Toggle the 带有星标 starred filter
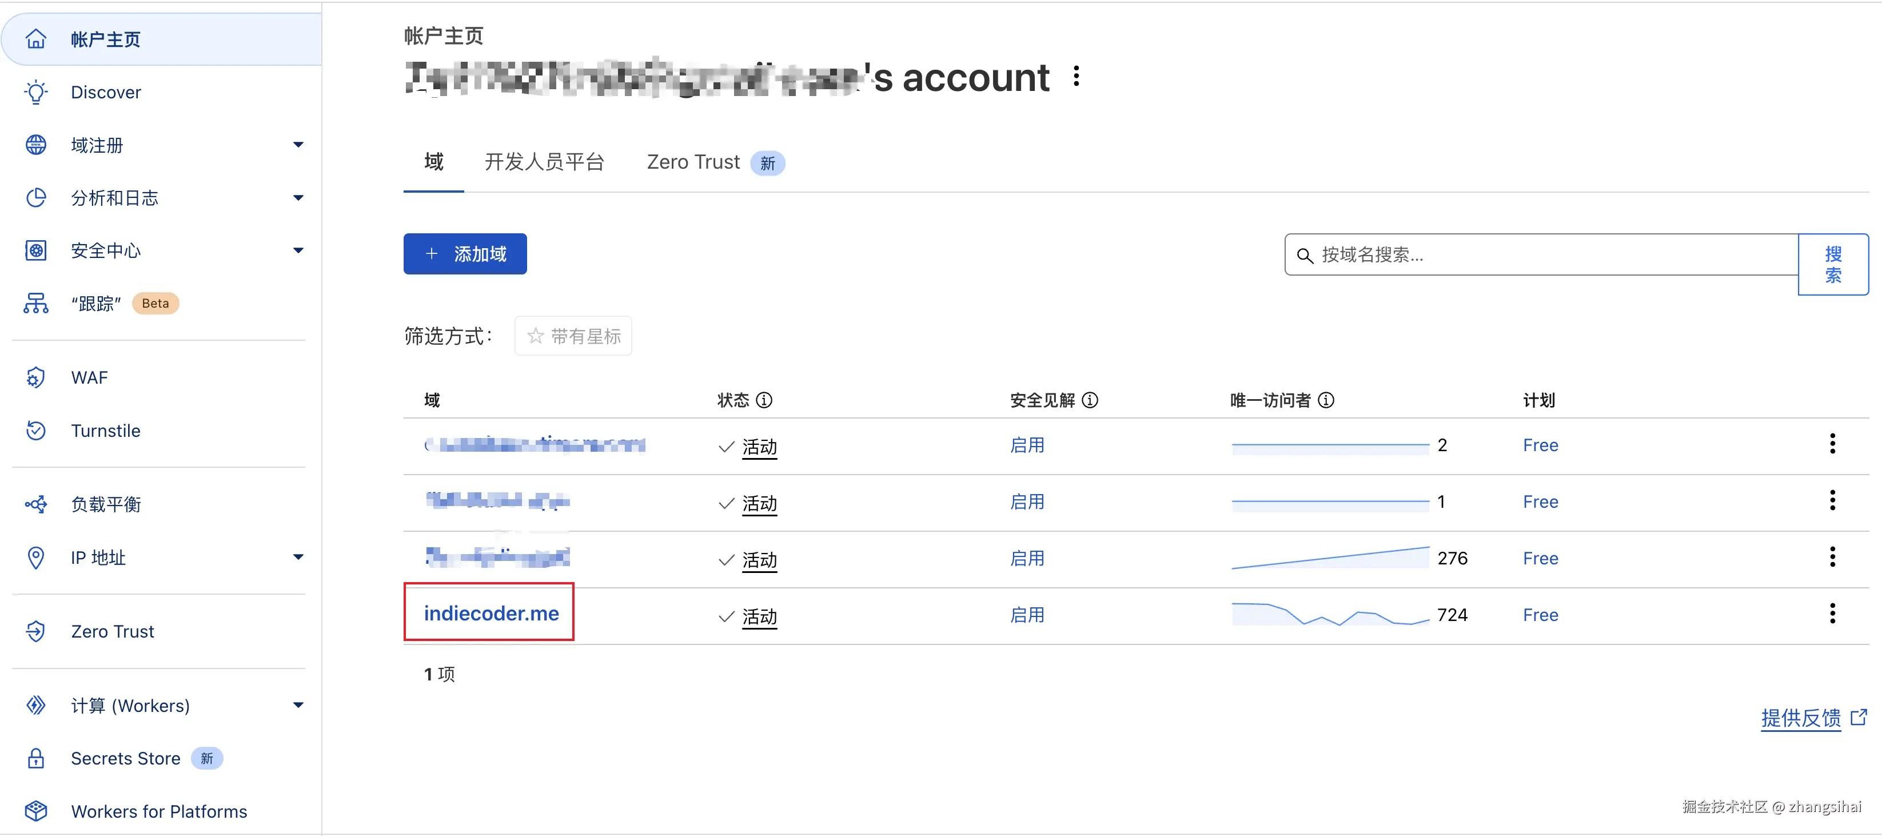Screen dimensions: 1882x836 pos(573,336)
